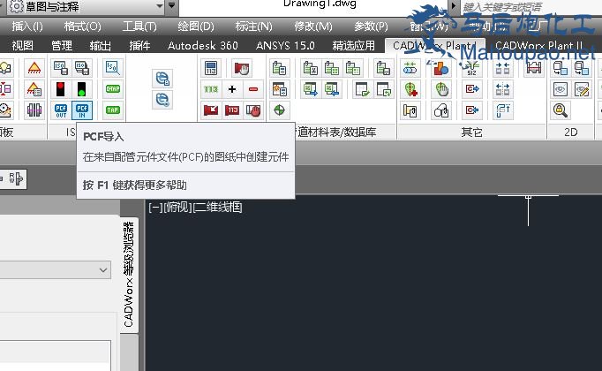The height and width of the screenshot is (371, 602).
Task: Click the PCF IN import icon
Action: 83,110
